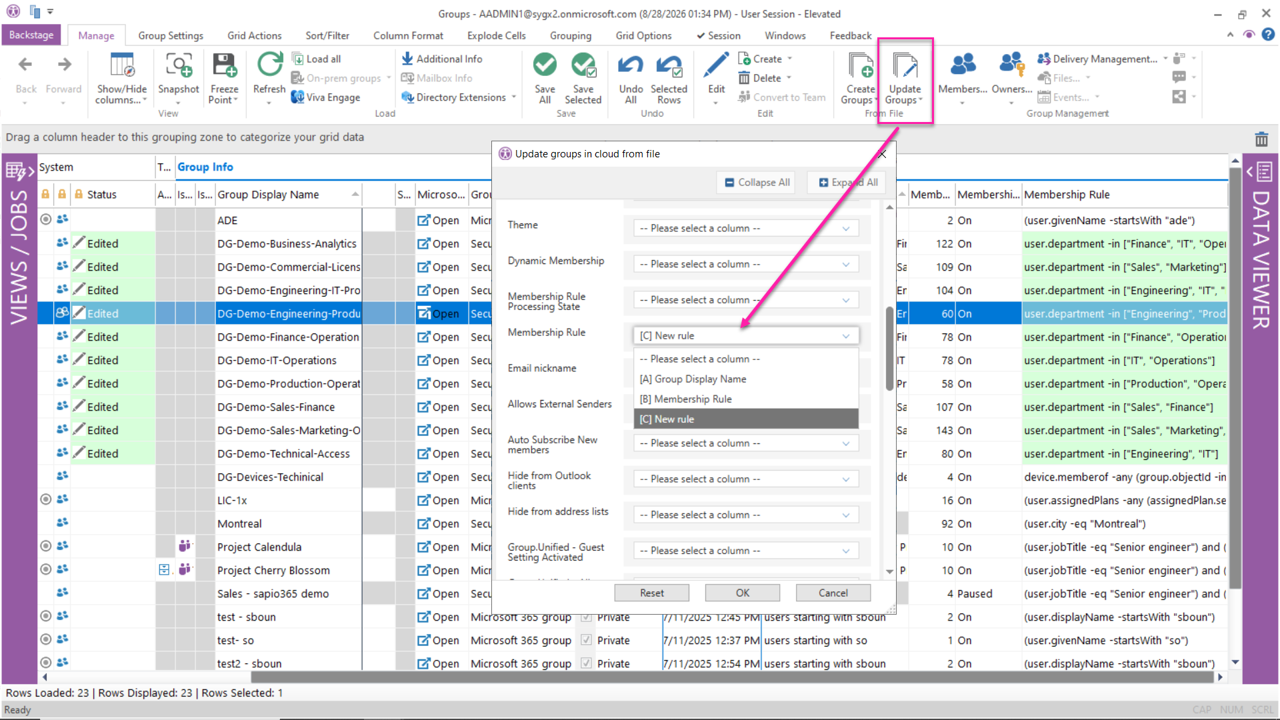Toggle row marker for test - sboun
The image size is (1280, 720).
coord(45,615)
